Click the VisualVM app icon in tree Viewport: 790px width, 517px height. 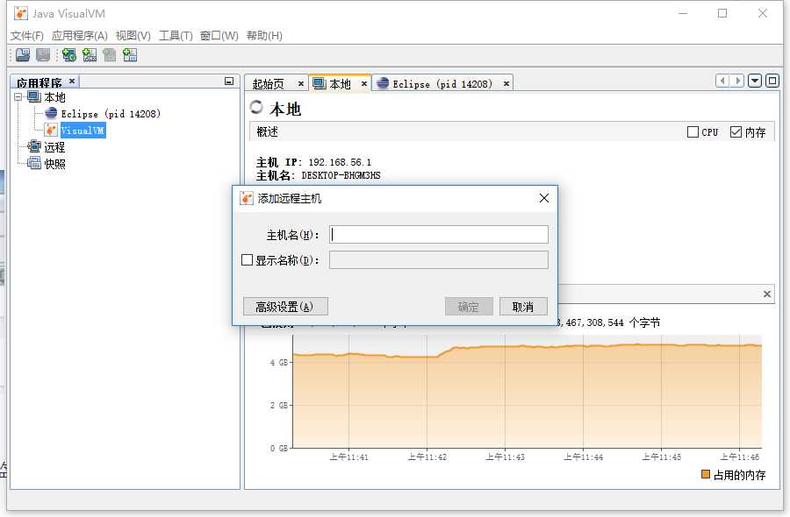coord(51,130)
